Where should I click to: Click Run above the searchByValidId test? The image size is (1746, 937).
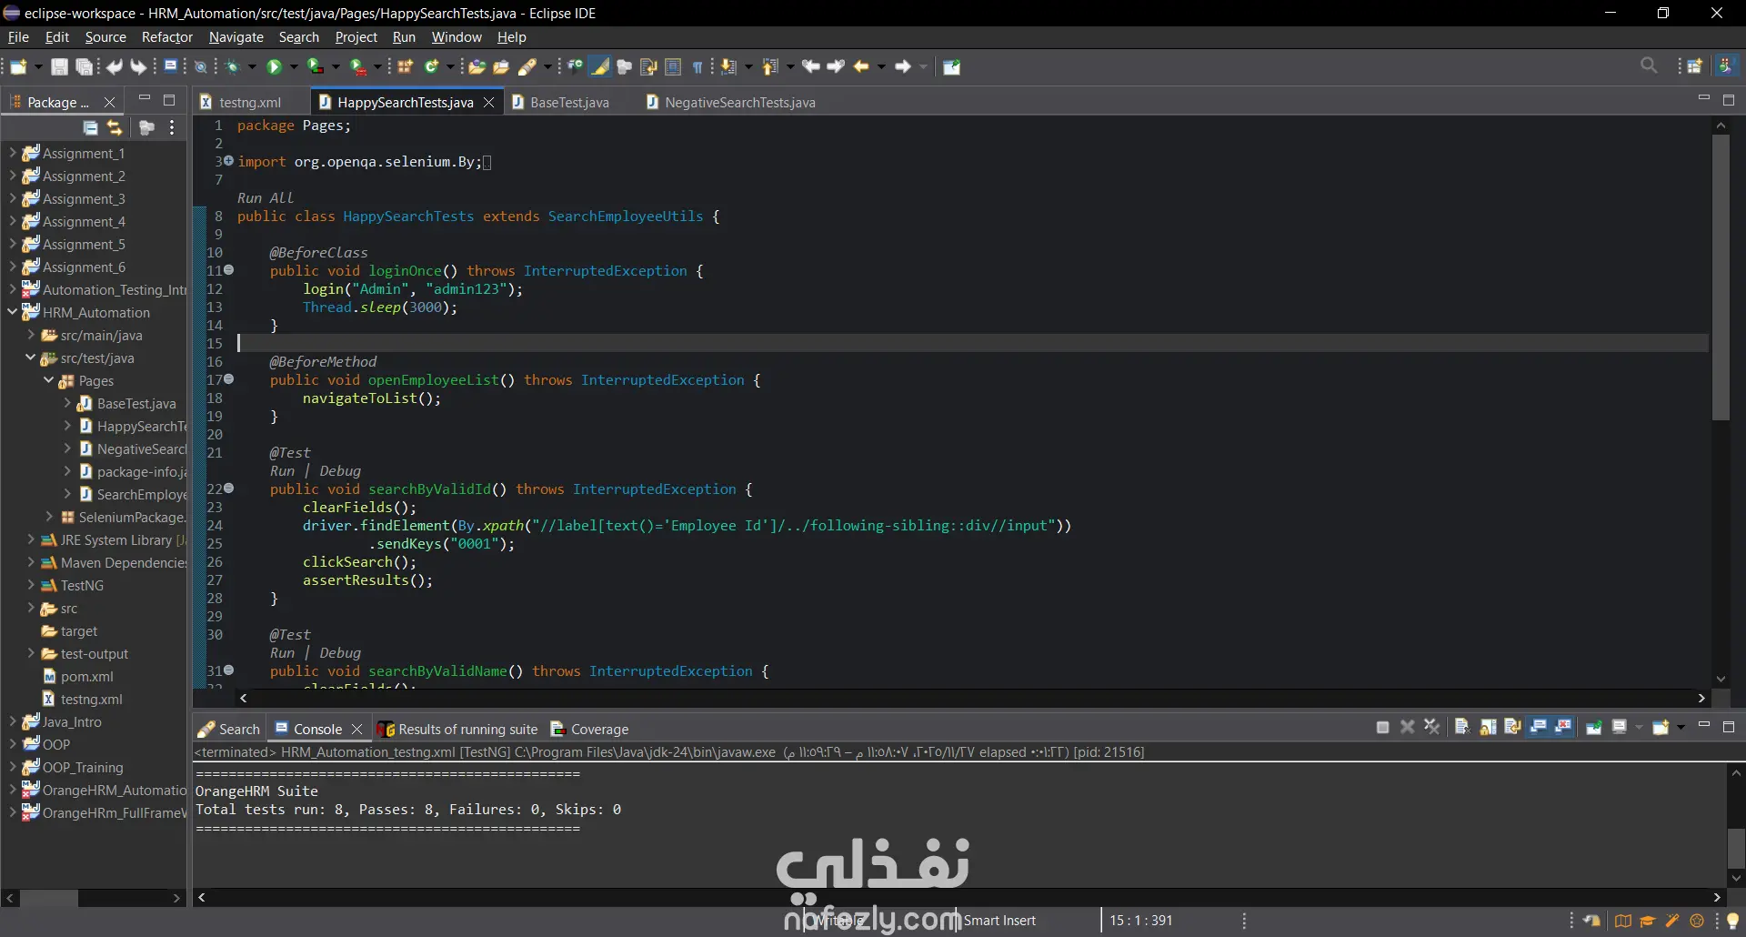(x=282, y=470)
